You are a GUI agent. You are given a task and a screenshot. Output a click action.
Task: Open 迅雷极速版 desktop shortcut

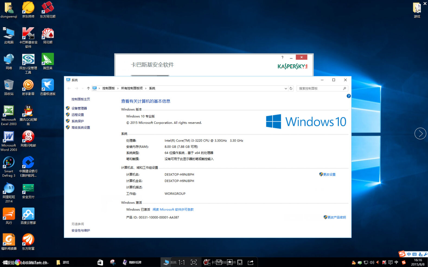[48, 87]
